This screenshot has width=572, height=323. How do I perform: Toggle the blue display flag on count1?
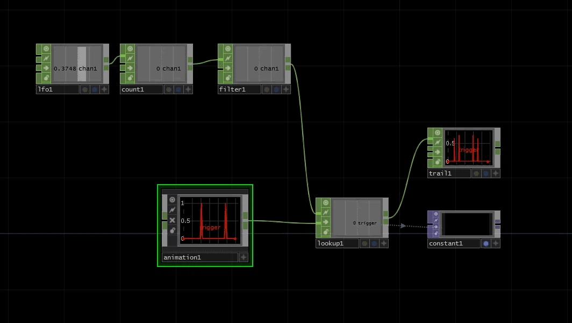(x=178, y=89)
